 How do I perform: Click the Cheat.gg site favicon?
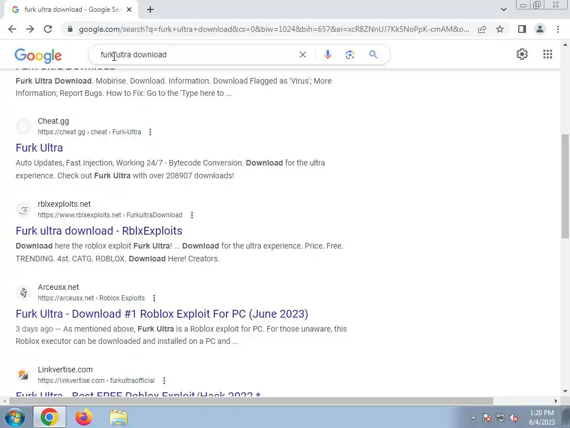coord(23,127)
